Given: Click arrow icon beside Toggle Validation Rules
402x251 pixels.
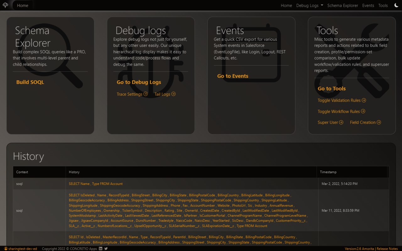Looking at the screenshot, I should coord(364,100).
